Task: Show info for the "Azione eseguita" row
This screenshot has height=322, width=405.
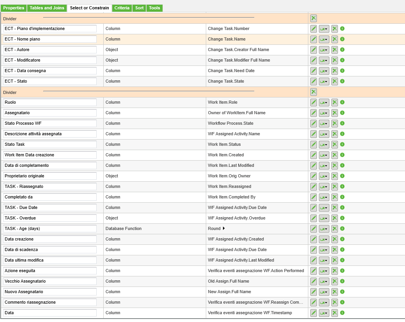Action: coord(342,271)
